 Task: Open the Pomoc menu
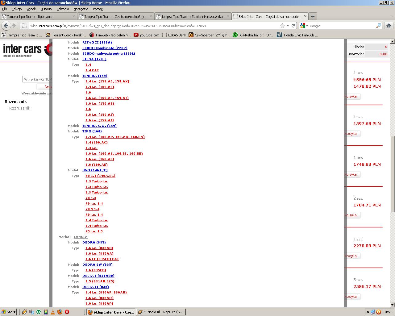98,9
